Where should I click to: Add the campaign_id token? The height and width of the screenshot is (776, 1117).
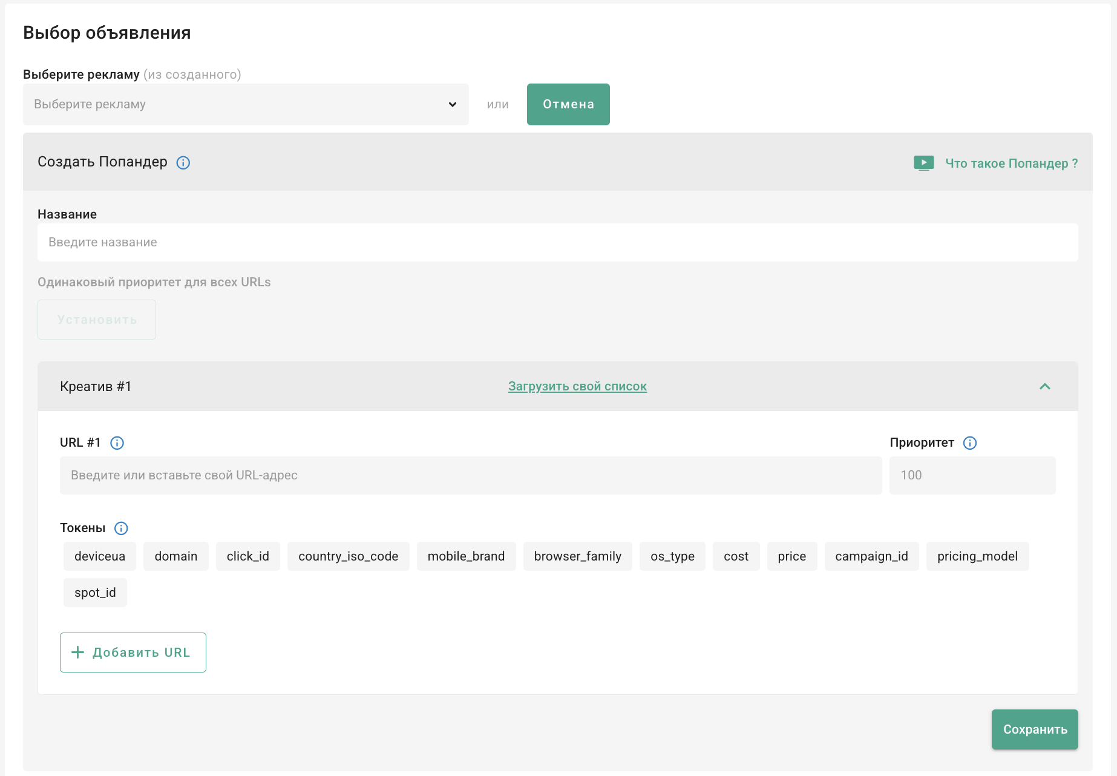[871, 556]
